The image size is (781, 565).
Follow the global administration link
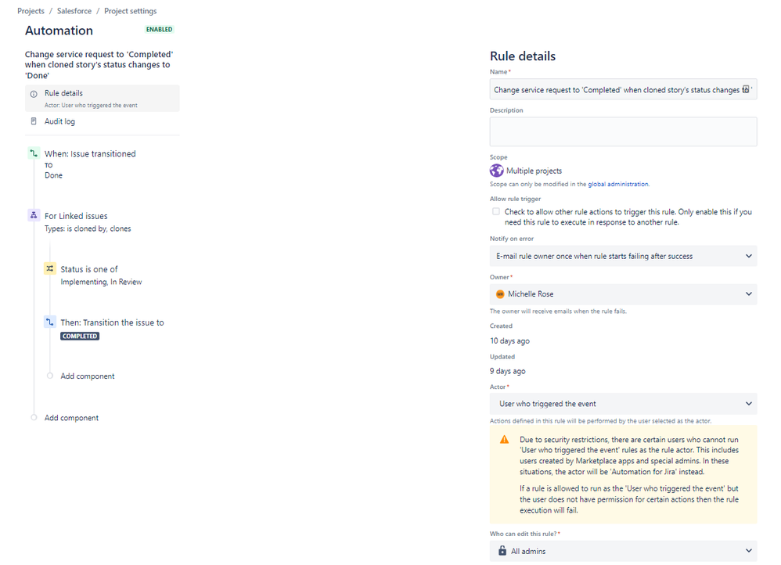tap(618, 185)
